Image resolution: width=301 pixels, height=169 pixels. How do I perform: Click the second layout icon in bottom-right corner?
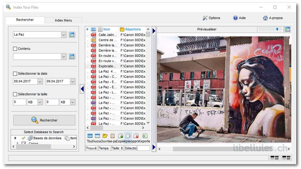click(286, 158)
